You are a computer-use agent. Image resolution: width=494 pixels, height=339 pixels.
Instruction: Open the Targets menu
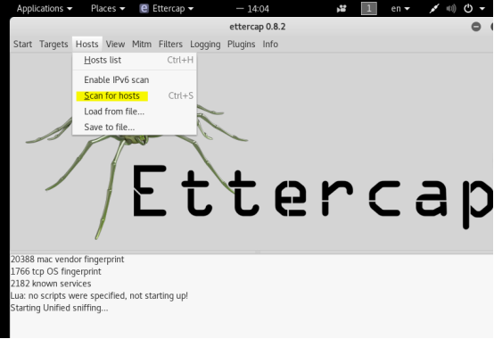point(54,44)
